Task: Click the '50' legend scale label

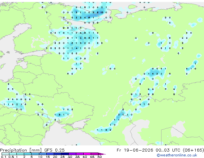Action: tap(99, 157)
